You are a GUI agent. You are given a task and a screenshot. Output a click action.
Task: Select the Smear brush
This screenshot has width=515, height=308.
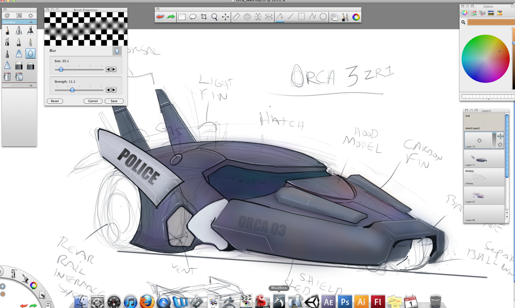19,54
